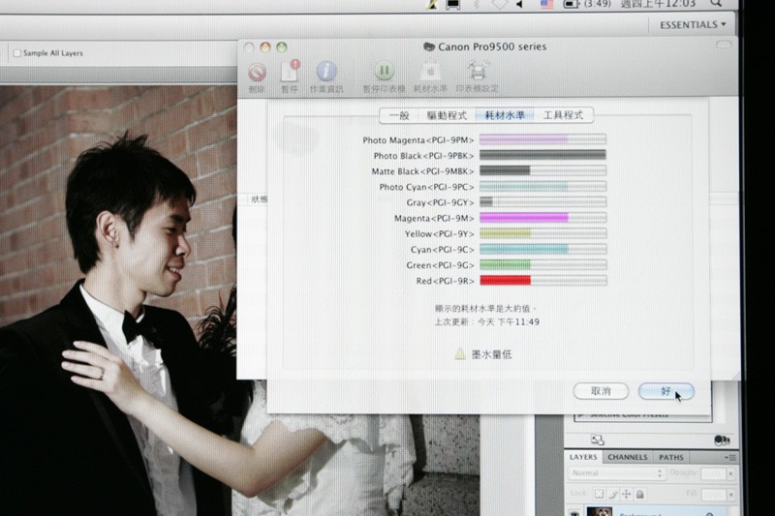Select the Background layer thumbnail
This screenshot has width=775, height=516.
click(x=600, y=511)
